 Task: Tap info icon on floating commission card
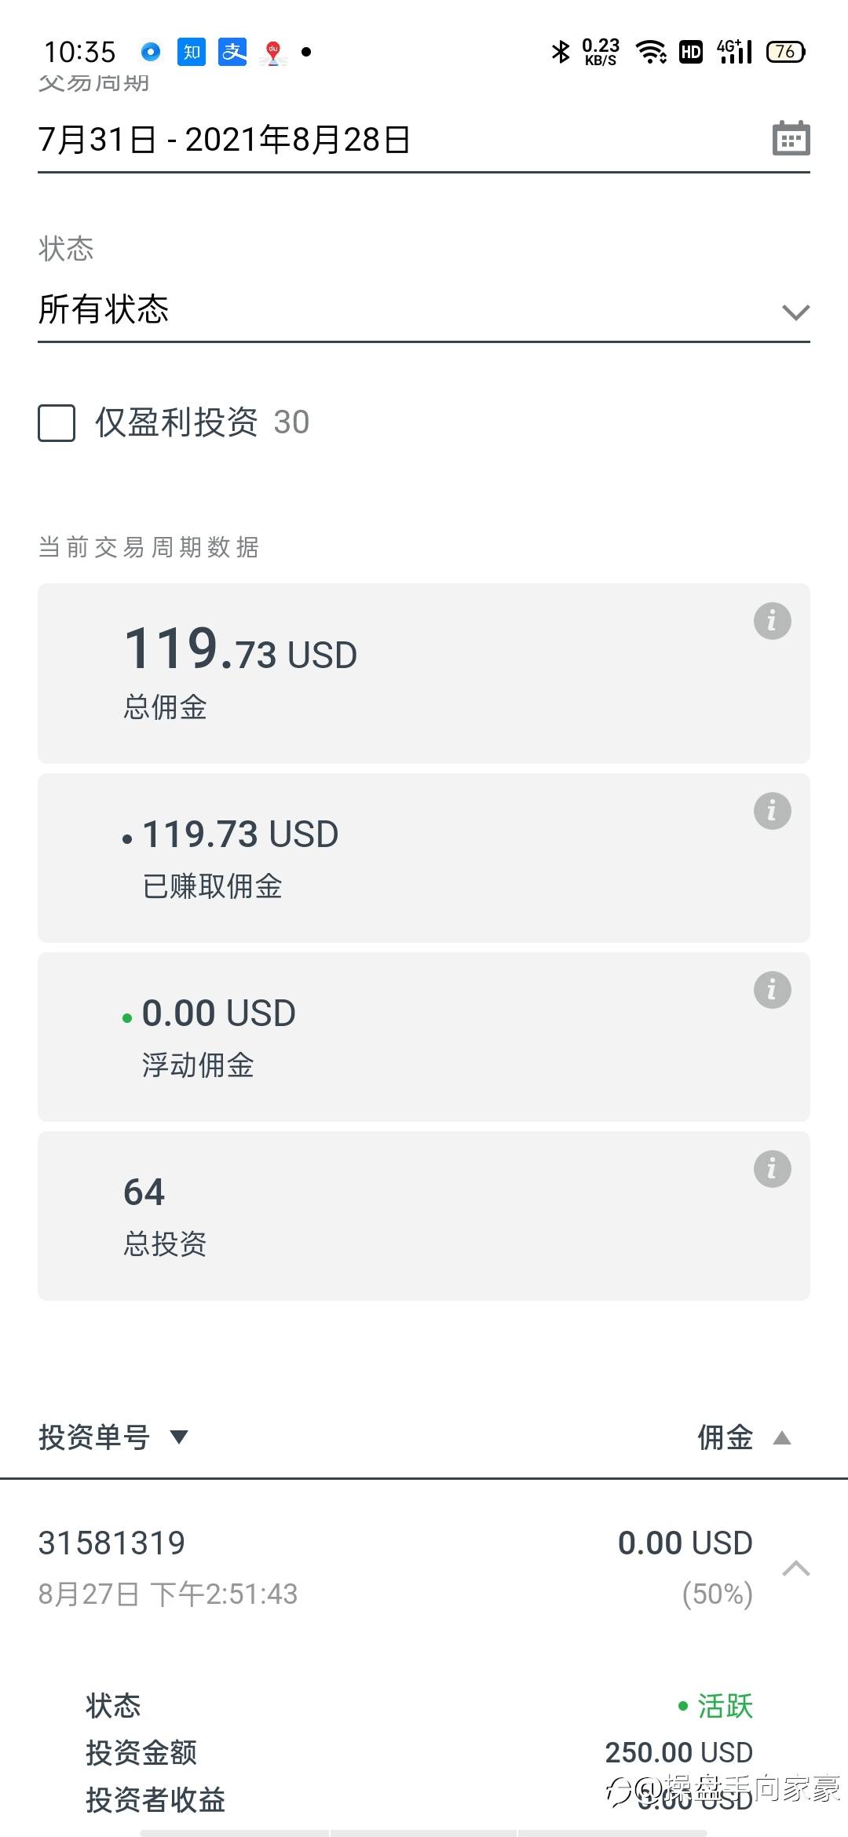772,990
